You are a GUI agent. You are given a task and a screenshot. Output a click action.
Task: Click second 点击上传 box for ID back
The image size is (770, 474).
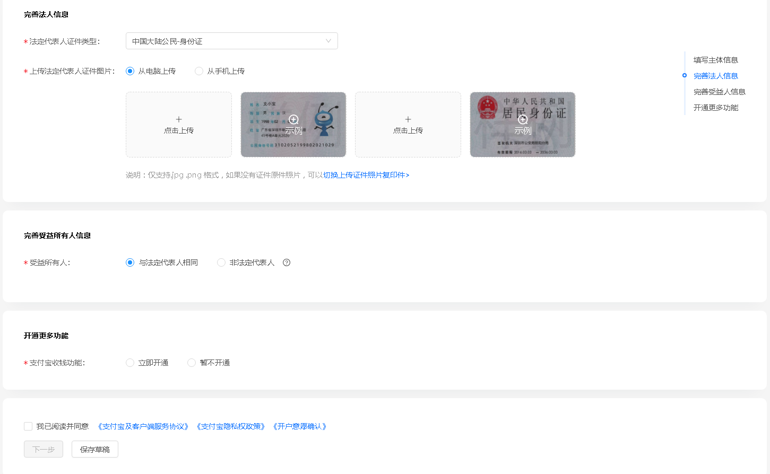[x=408, y=125]
